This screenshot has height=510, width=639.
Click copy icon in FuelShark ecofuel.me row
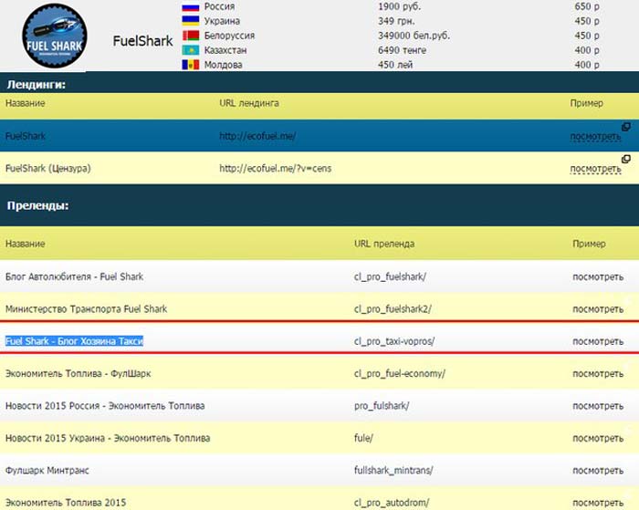pos(626,127)
